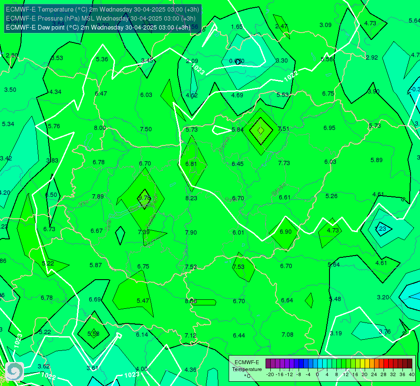Click the 5.76 temperature value
420x386 pixels.
54,126
